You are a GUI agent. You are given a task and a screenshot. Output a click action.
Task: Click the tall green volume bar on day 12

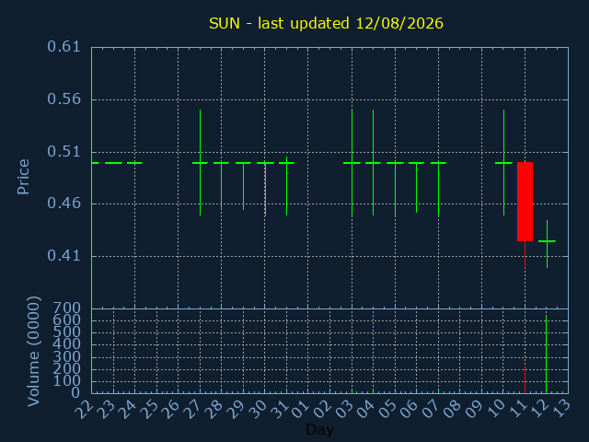(x=546, y=355)
